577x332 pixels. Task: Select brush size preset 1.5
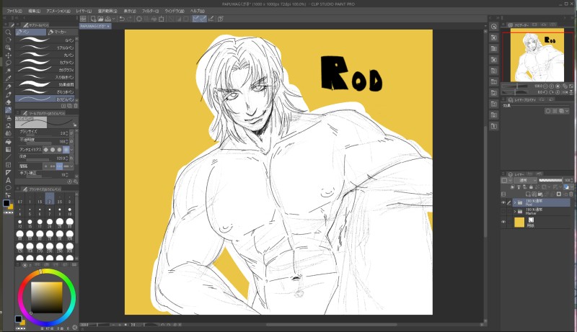point(40,199)
